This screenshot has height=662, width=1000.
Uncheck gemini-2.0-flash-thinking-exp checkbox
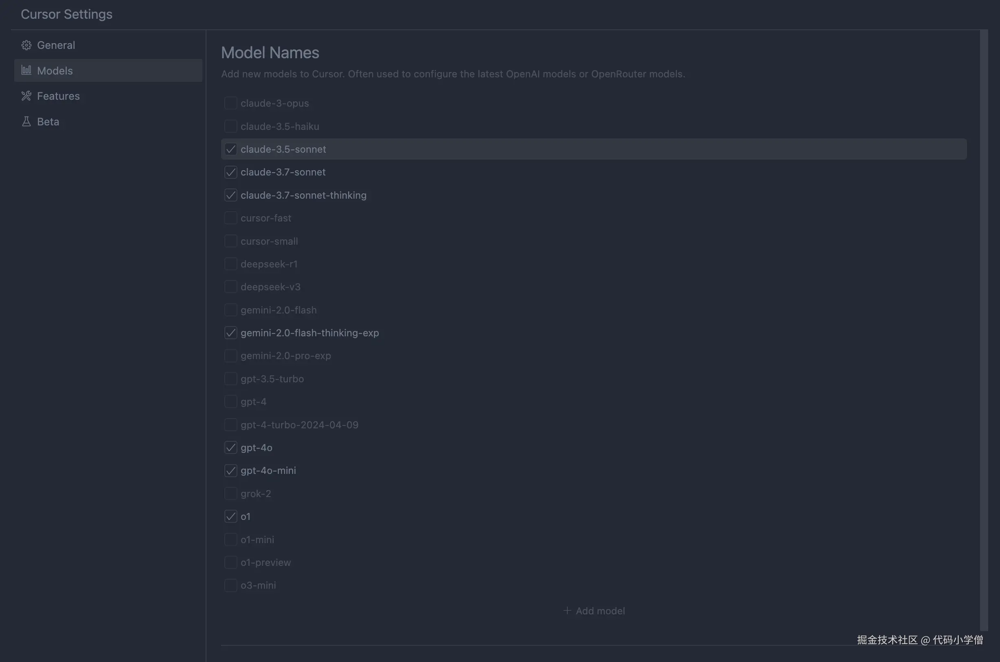tap(230, 333)
